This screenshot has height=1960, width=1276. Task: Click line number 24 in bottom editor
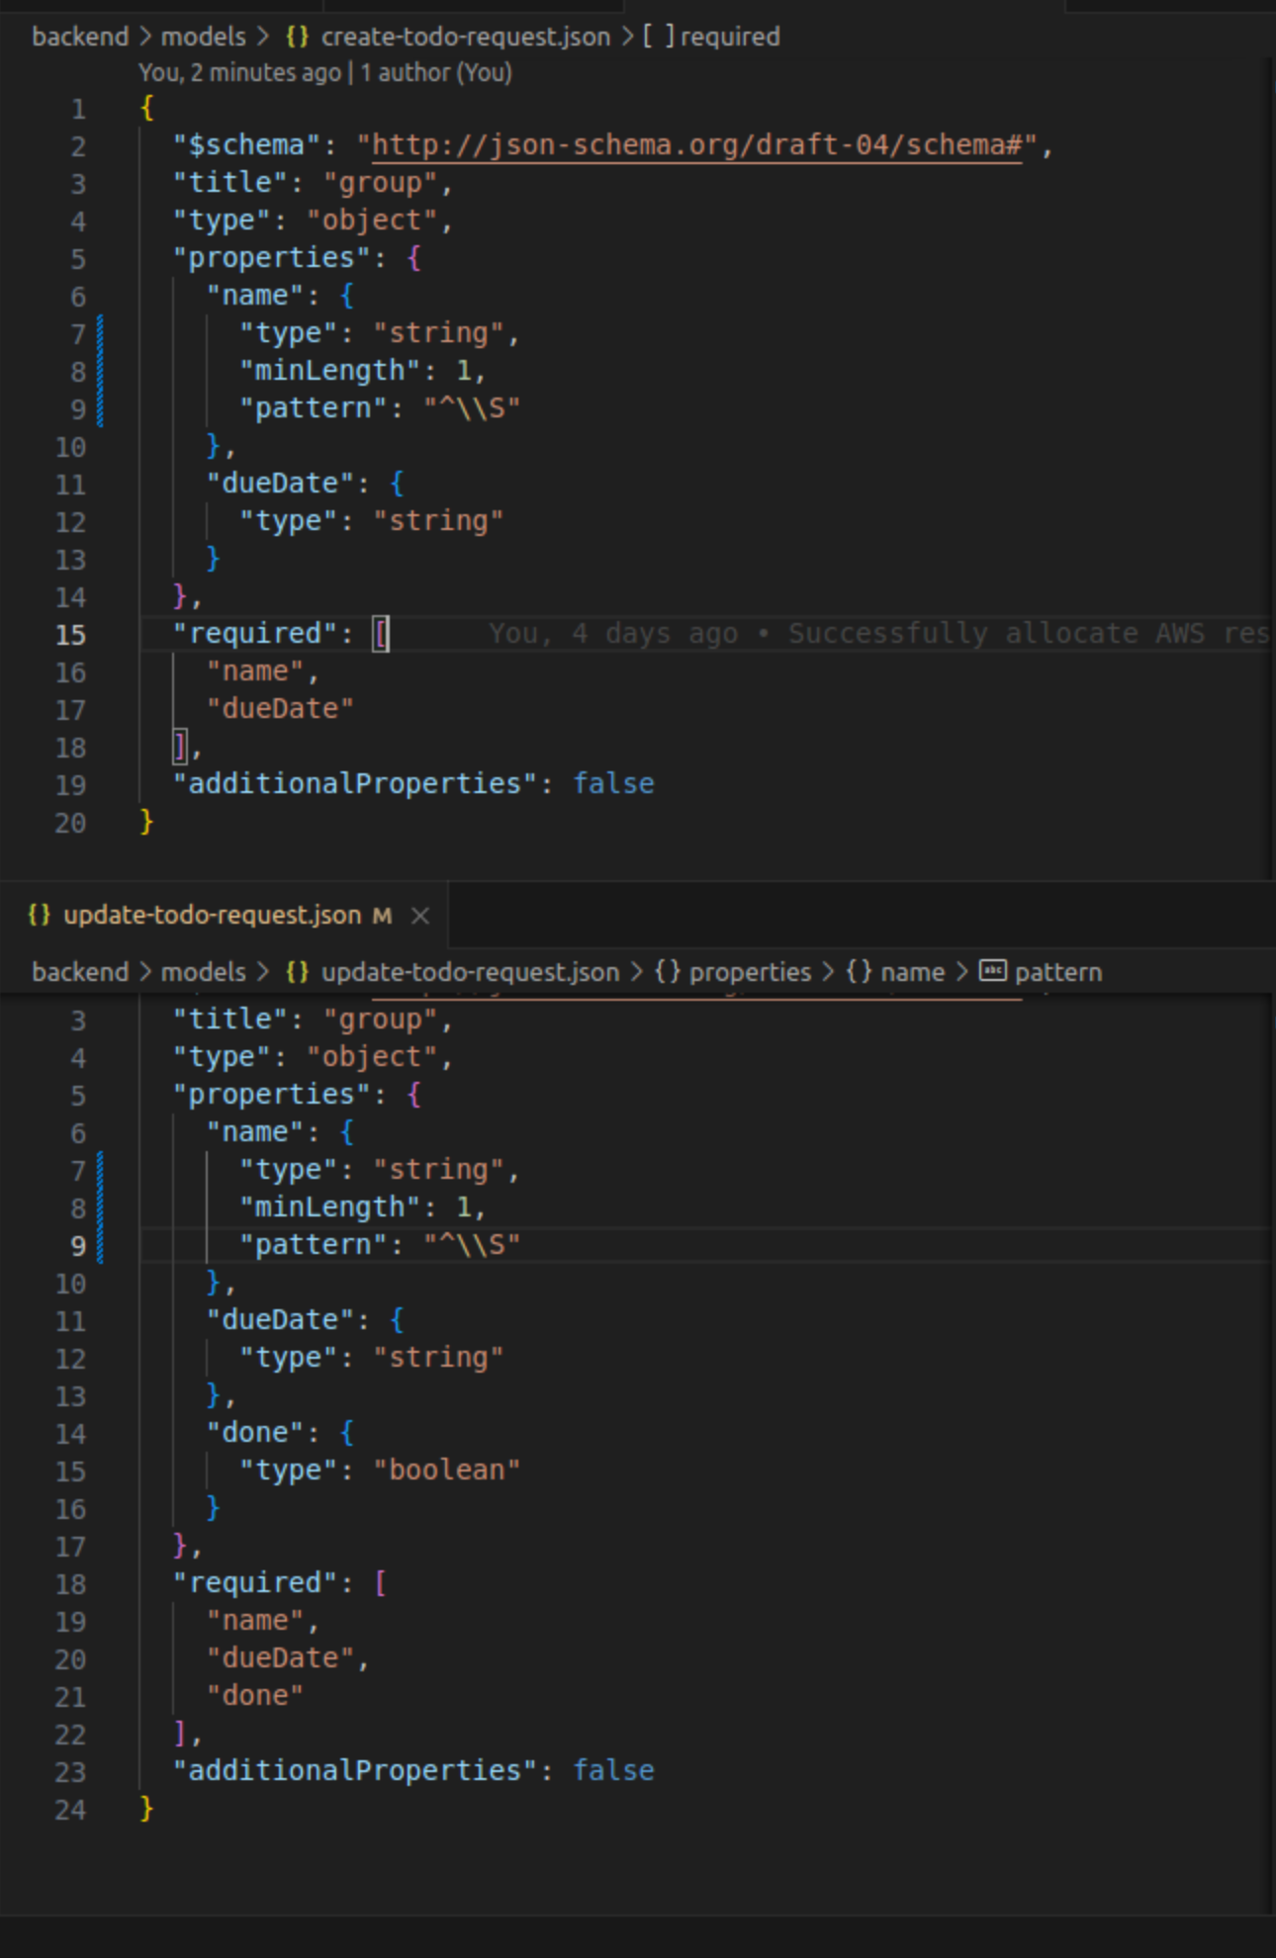pos(70,1810)
